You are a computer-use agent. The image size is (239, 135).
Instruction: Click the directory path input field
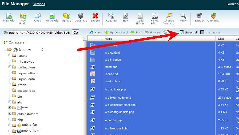point(39,33)
